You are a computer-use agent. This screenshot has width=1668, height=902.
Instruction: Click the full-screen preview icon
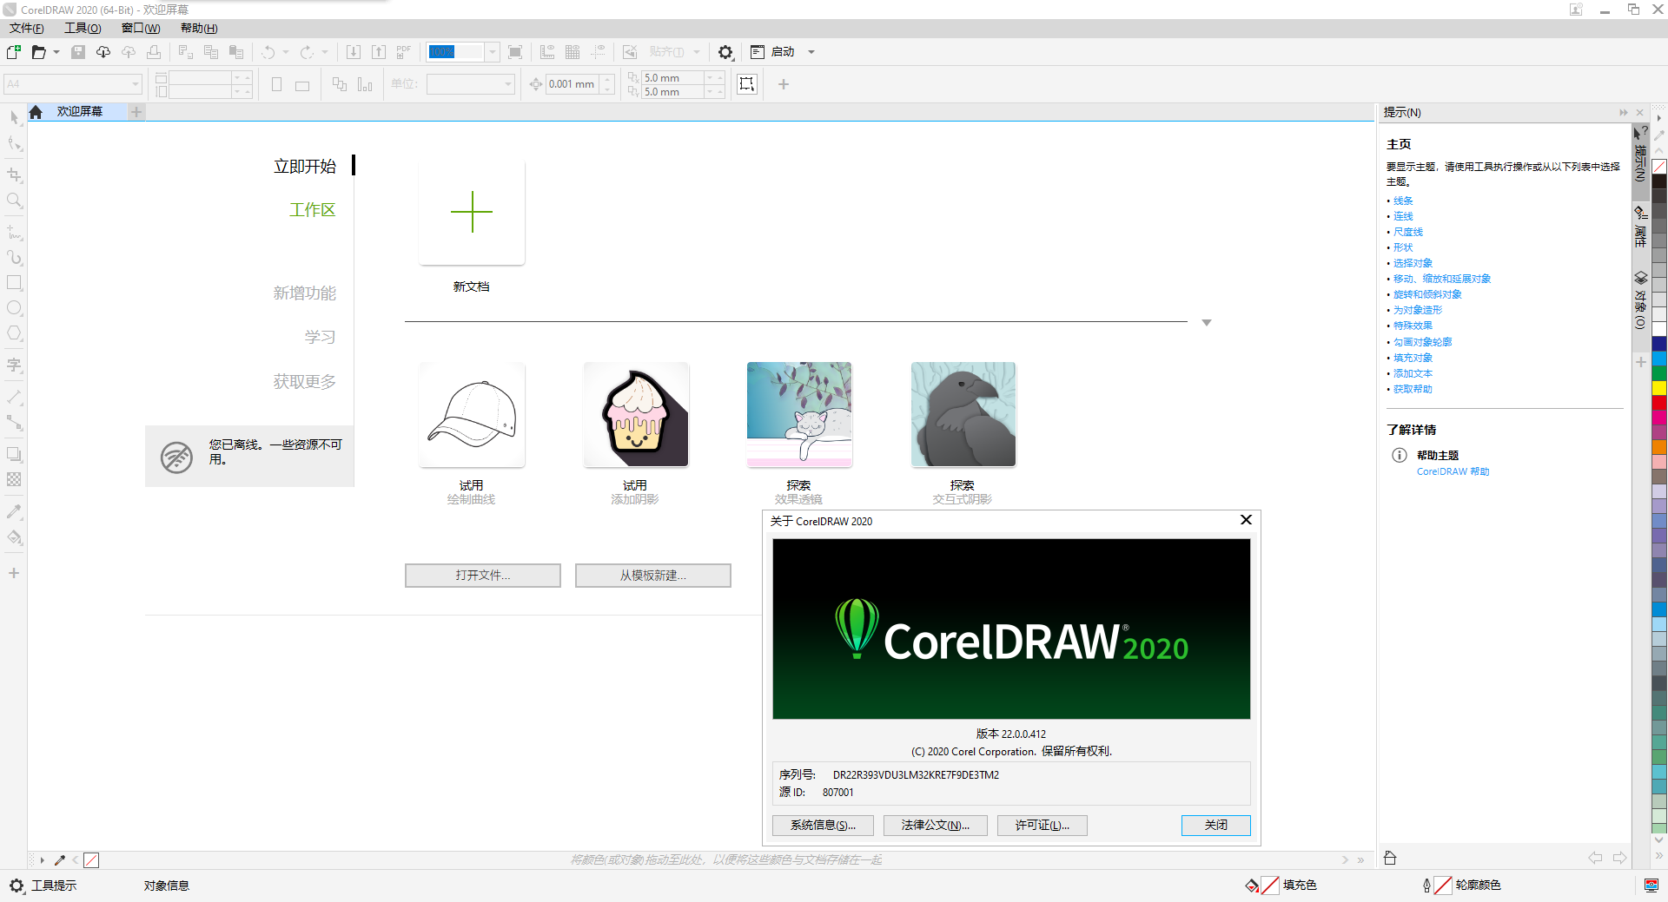(x=515, y=52)
